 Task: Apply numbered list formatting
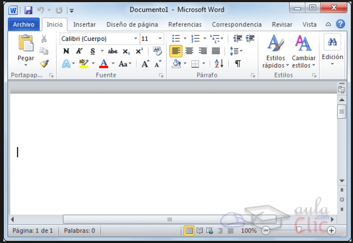(195, 39)
